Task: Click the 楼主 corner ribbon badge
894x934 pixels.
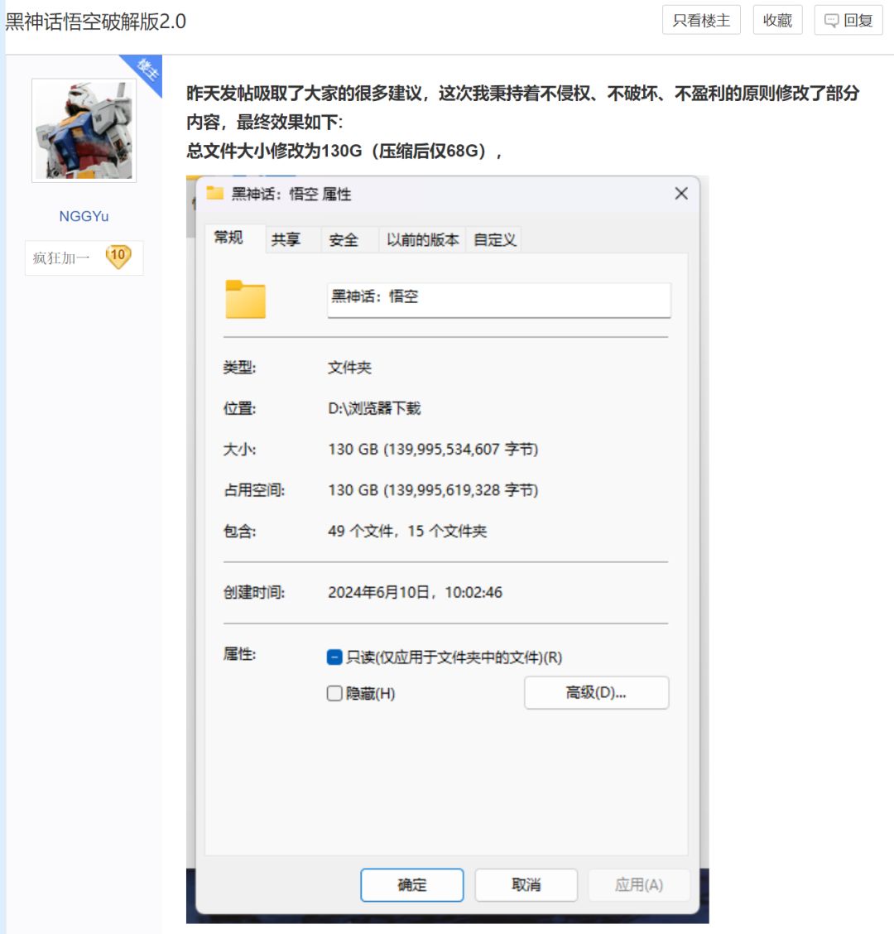Action: point(146,71)
